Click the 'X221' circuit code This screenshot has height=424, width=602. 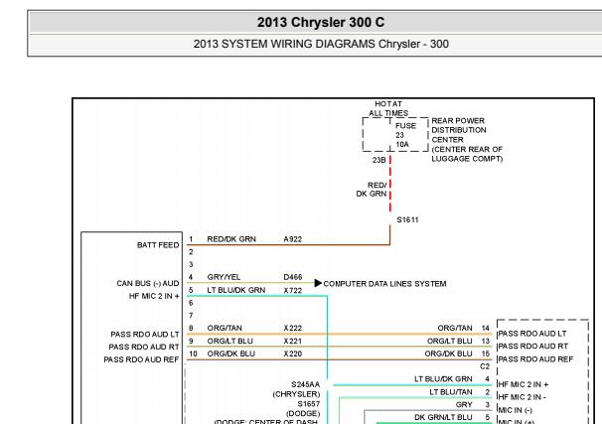click(292, 342)
